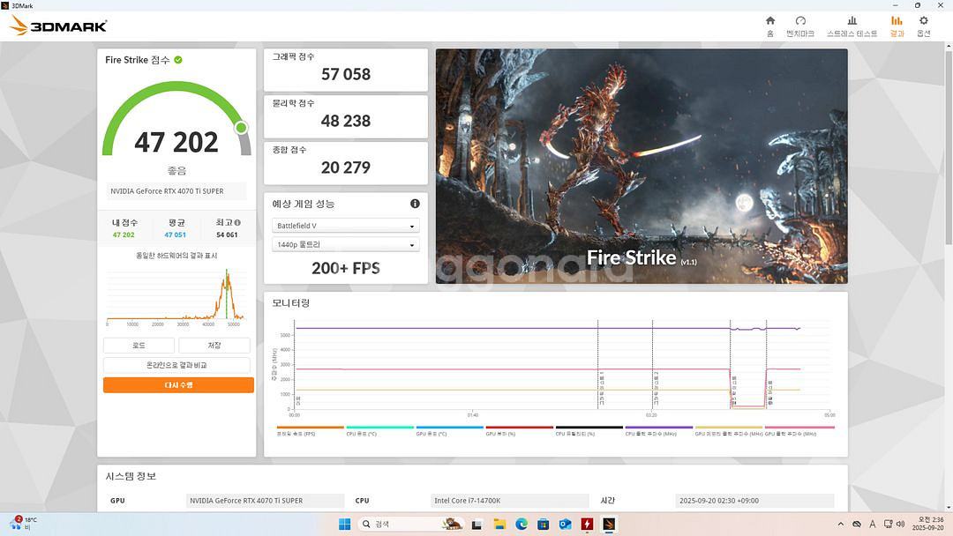Screen dimensions: 953x536
Task: Expand the 1440p 울트라 preset dropdown
Action: pos(345,245)
